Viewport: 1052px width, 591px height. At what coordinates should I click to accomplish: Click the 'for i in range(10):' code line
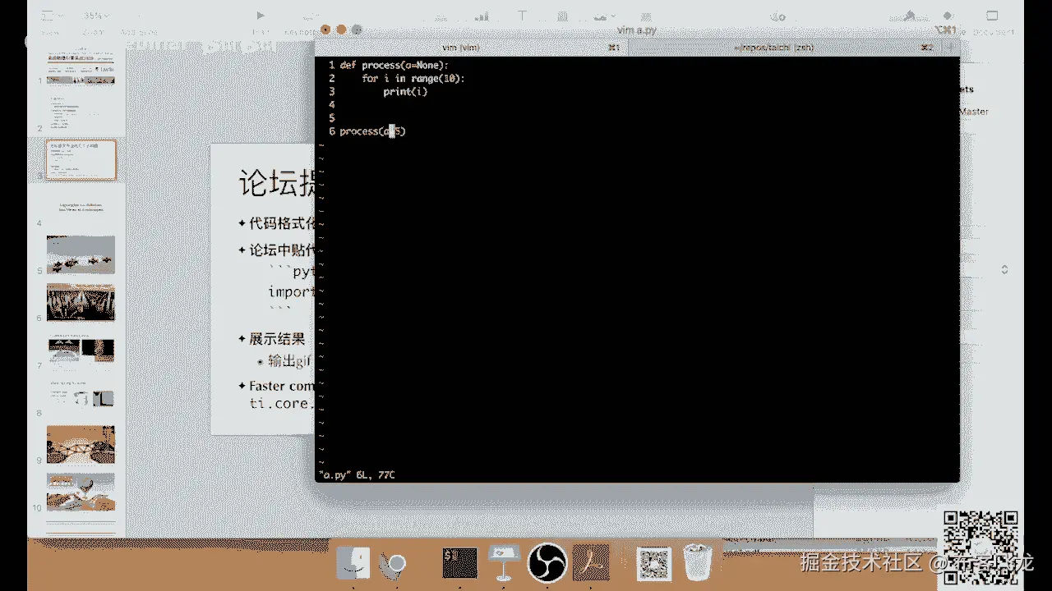pyautogui.click(x=413, y=78)
